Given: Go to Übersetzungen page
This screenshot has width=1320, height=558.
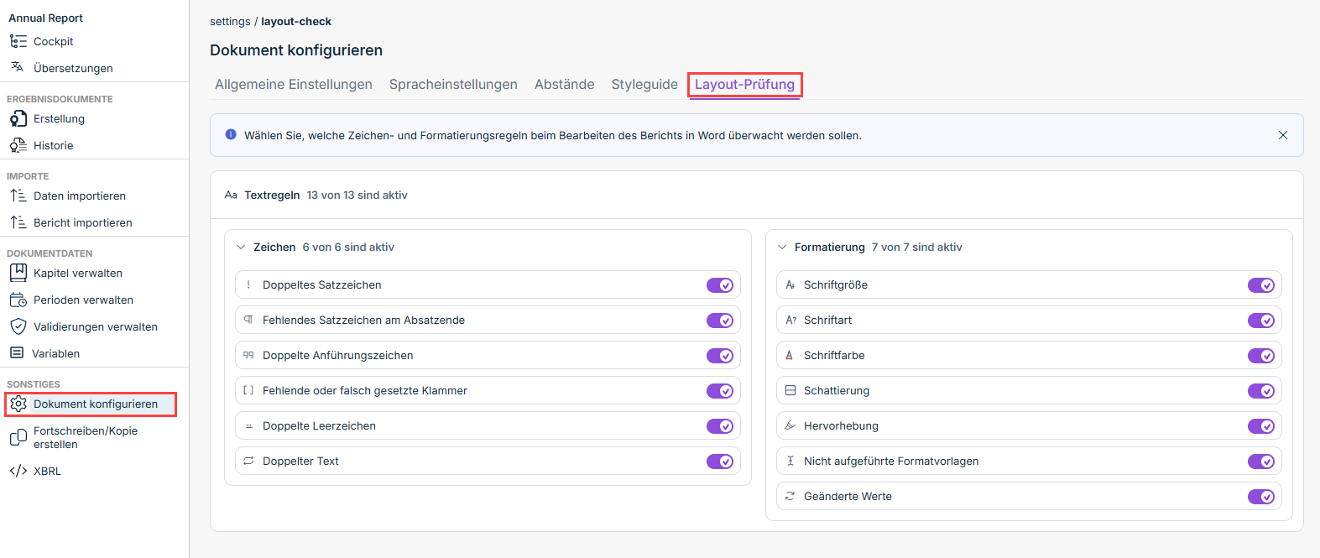Looking at the screenshot, I should (x=73, y=68).
